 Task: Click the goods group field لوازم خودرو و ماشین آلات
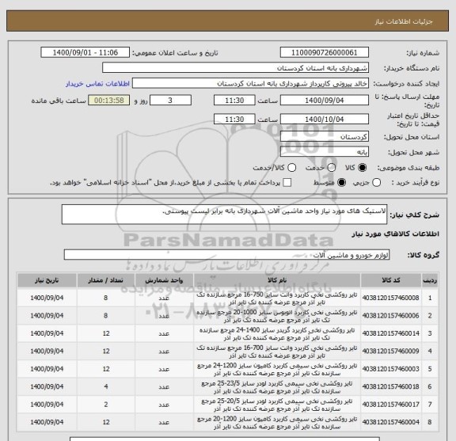point(226,255)
